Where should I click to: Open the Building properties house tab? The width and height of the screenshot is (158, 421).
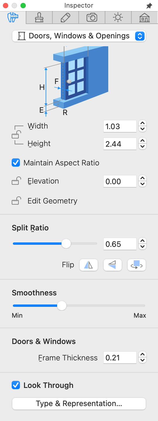click(145, 18)
